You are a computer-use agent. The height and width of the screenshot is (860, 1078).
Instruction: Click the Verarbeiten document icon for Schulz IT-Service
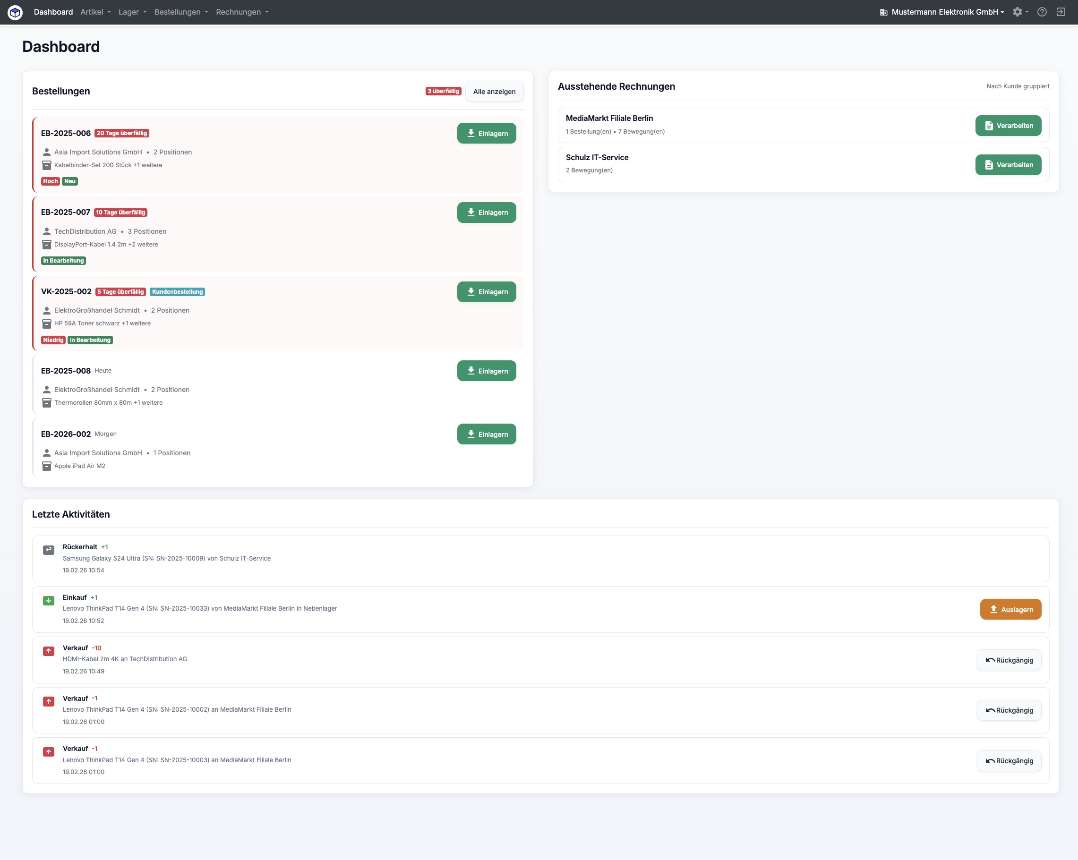(989, 164)
